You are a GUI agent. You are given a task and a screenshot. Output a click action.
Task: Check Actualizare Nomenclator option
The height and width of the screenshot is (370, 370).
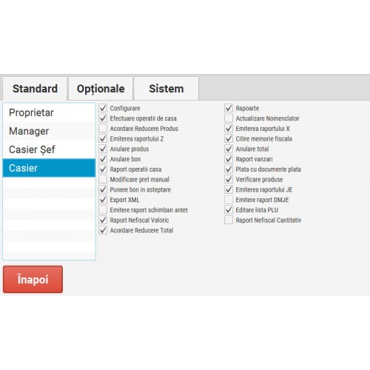coord(229,118)
